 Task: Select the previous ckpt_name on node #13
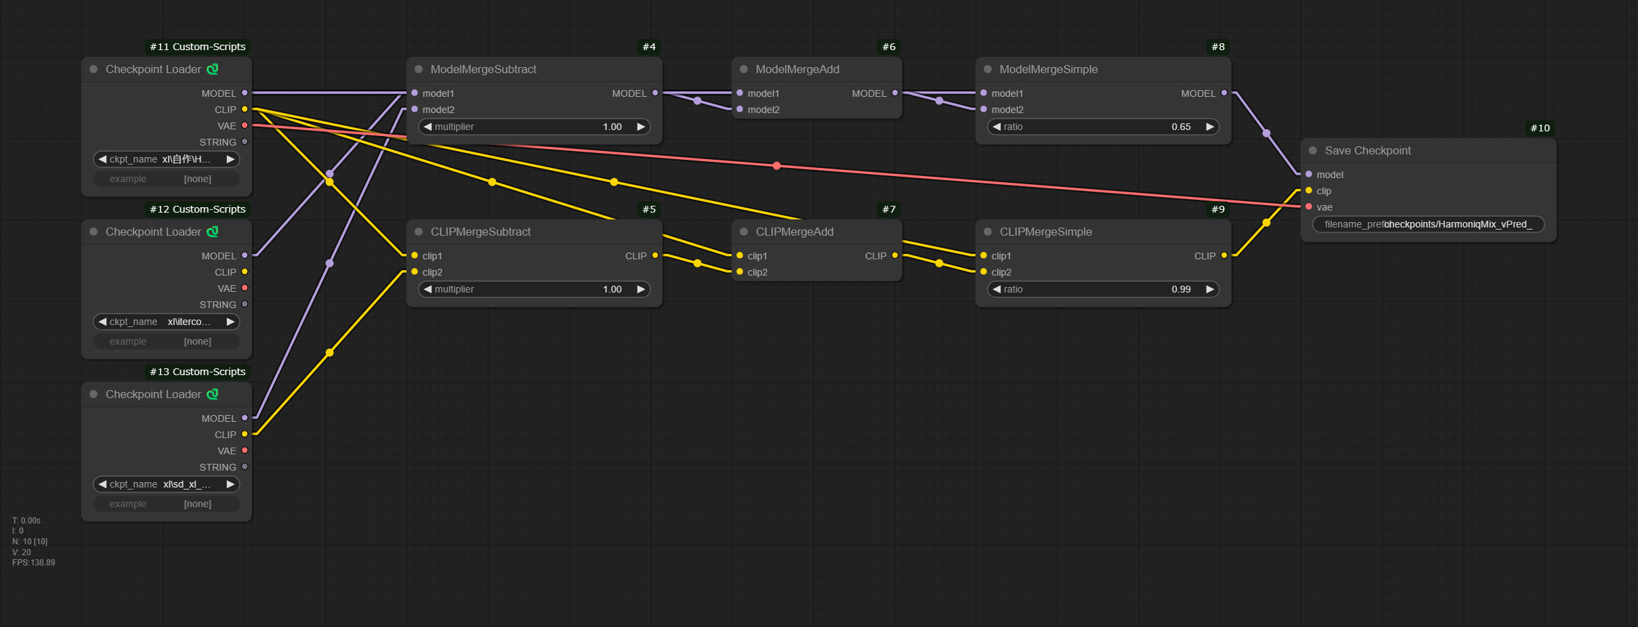coord(102,484)
